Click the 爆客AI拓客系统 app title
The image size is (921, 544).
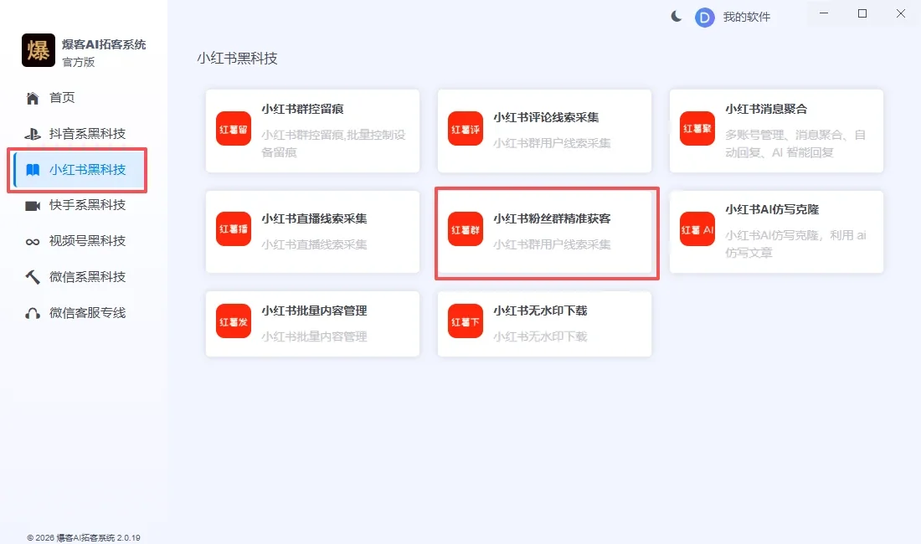tap(104, 44)
